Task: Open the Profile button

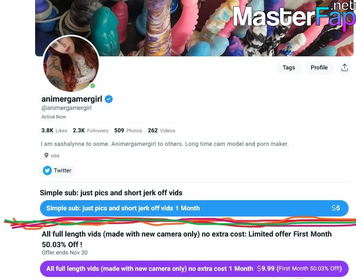Action: (x=319, y=67)
